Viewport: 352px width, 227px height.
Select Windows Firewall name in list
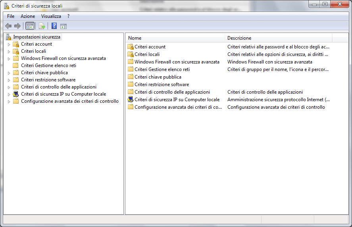177,62
